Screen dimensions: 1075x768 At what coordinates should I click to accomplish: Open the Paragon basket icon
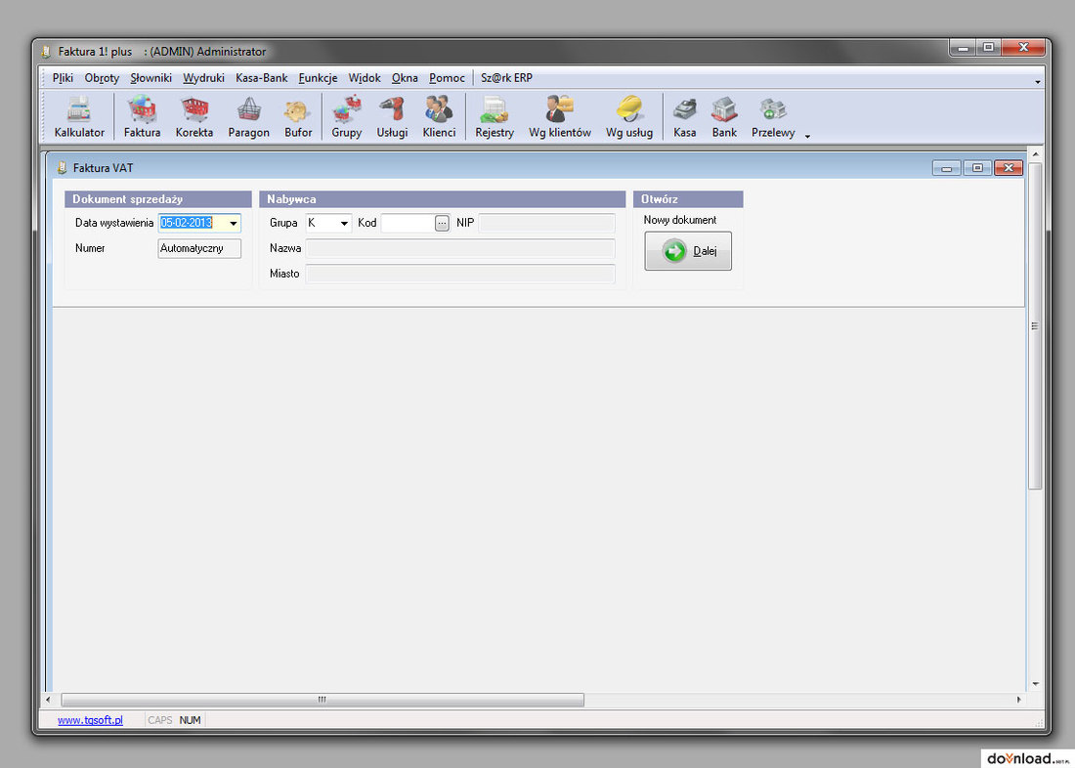tap(248, 117)
